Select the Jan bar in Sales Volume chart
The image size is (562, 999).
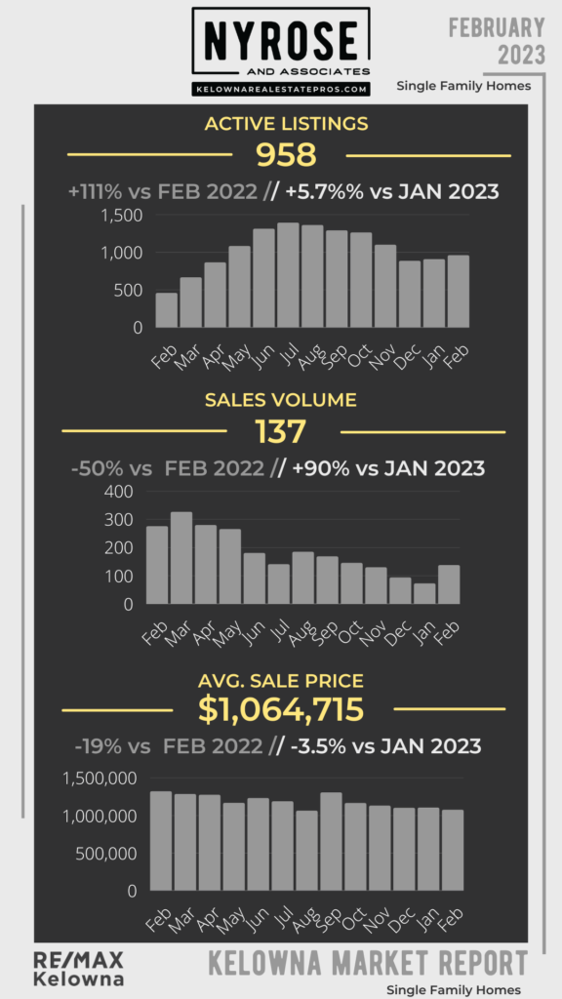[424, 594]
